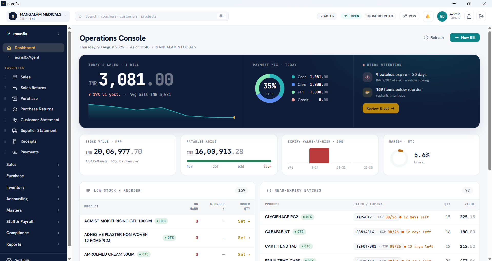Open the Mangalam Medicals store dropdown
The width and height of the screenshot is (492, 261).
point(38,16)
